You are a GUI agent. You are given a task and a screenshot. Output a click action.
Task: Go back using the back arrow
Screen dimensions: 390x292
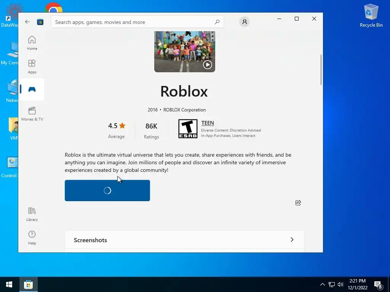point(27,22)
